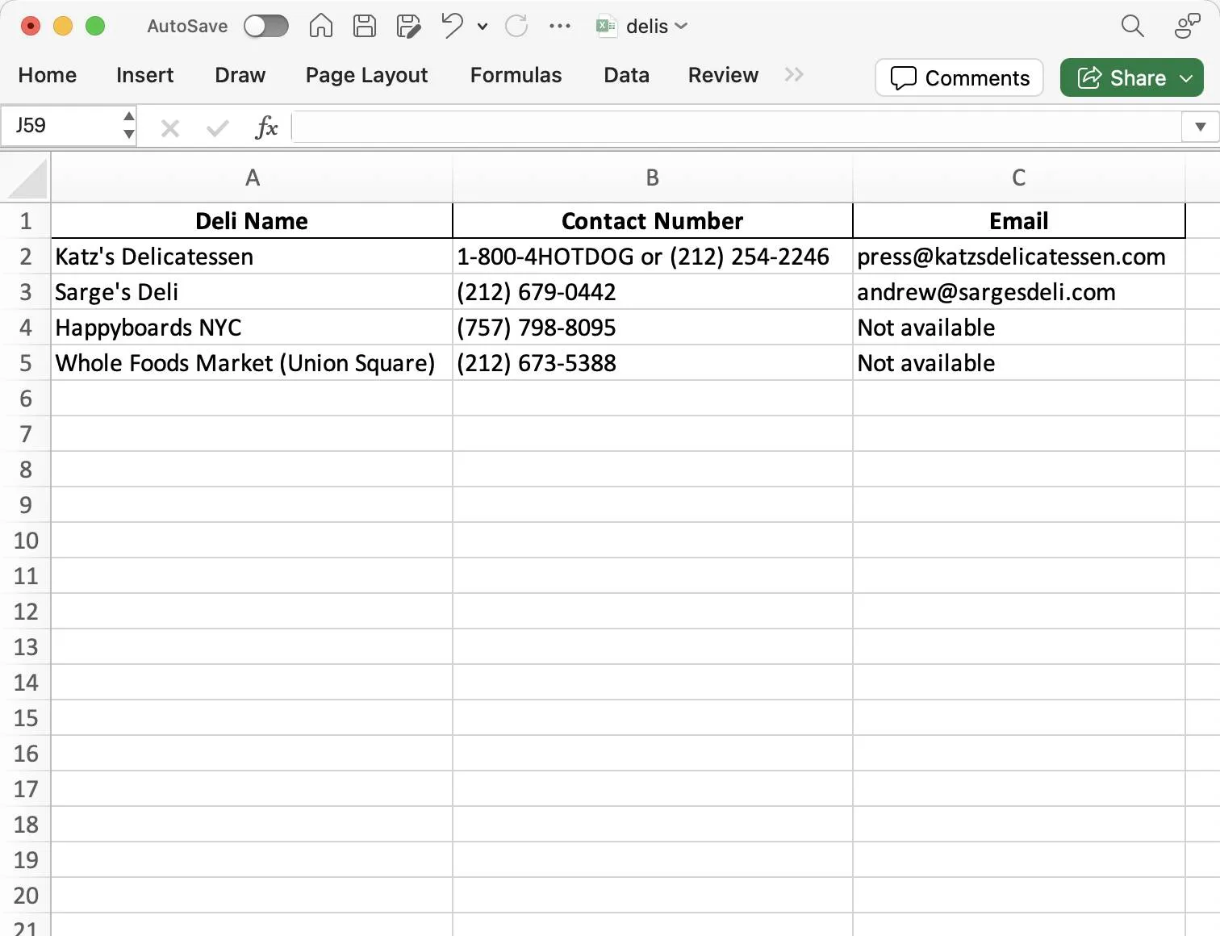Select the (212) 679-0442 cell

pyautogui.click(x=652, y=292)
